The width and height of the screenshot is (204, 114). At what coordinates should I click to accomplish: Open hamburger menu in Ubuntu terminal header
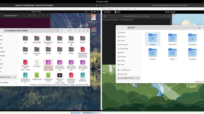click(34, 16)
